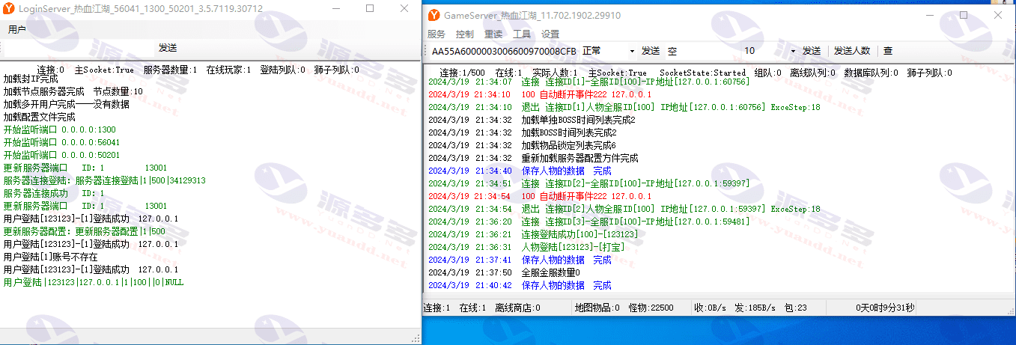Select the 21:36:20 连接ID[3] log entry
This screenshot has width=1016, height=345.
588,222
